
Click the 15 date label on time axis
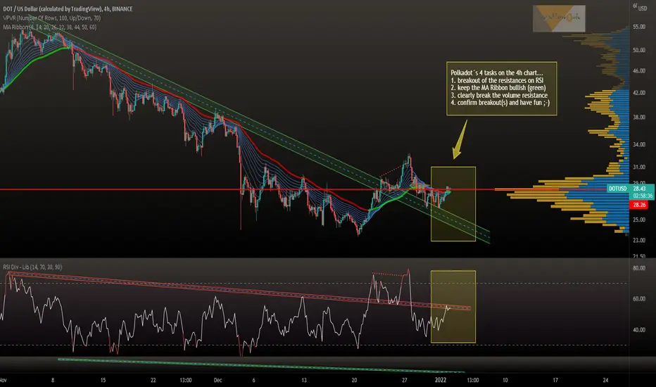pos(103,380)
